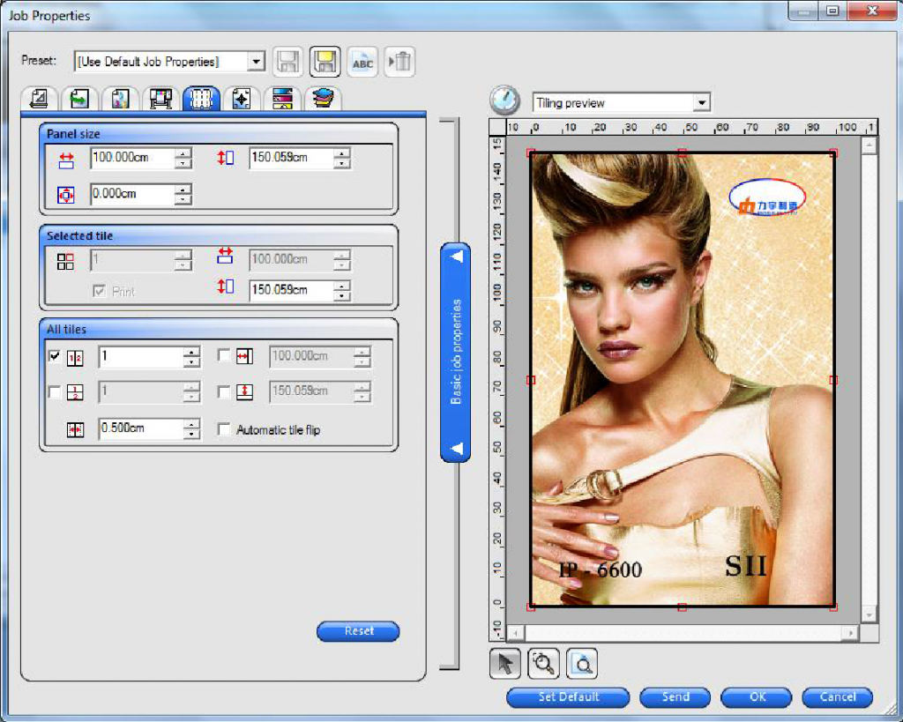Click the Set Default button
Viewport: 903px width, 722px height.
tap(568, 696)
